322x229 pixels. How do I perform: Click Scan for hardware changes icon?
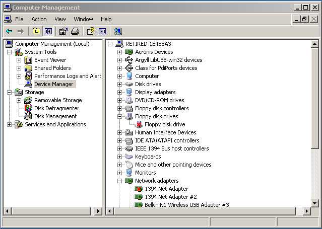(x=117, y=31)
